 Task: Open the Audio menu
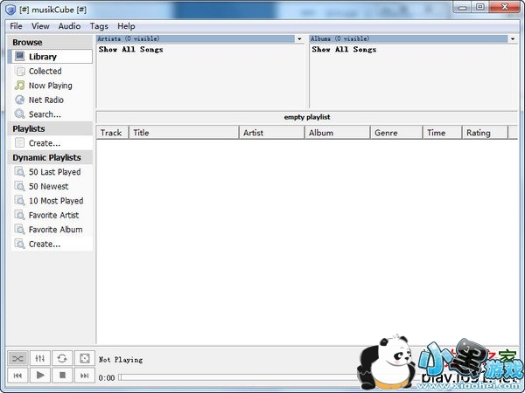(x=69, y=26)
